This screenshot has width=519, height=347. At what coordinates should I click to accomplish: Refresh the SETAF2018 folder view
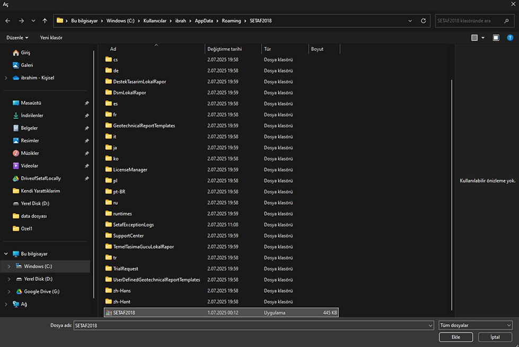coord(424,21)
